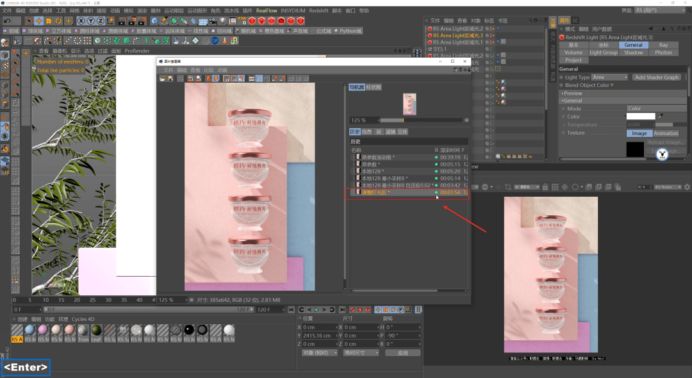Screen dimensions: 692x378
Task: Click the color eyedropper icon
Action: click(661, 117)
